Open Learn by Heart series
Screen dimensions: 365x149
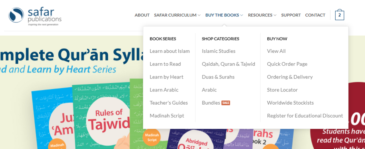coord(166,77)
